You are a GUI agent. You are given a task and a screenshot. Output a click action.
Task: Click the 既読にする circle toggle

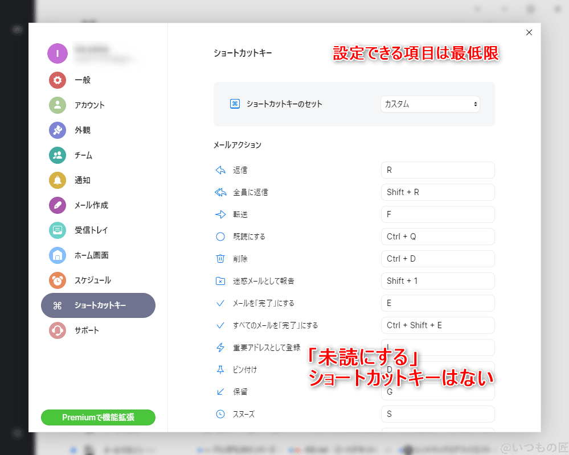pos(221,236)
